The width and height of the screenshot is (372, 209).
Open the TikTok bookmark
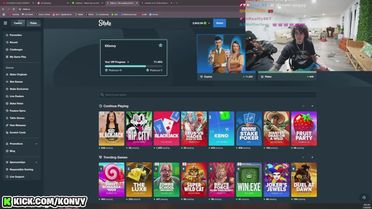[90, 14]
